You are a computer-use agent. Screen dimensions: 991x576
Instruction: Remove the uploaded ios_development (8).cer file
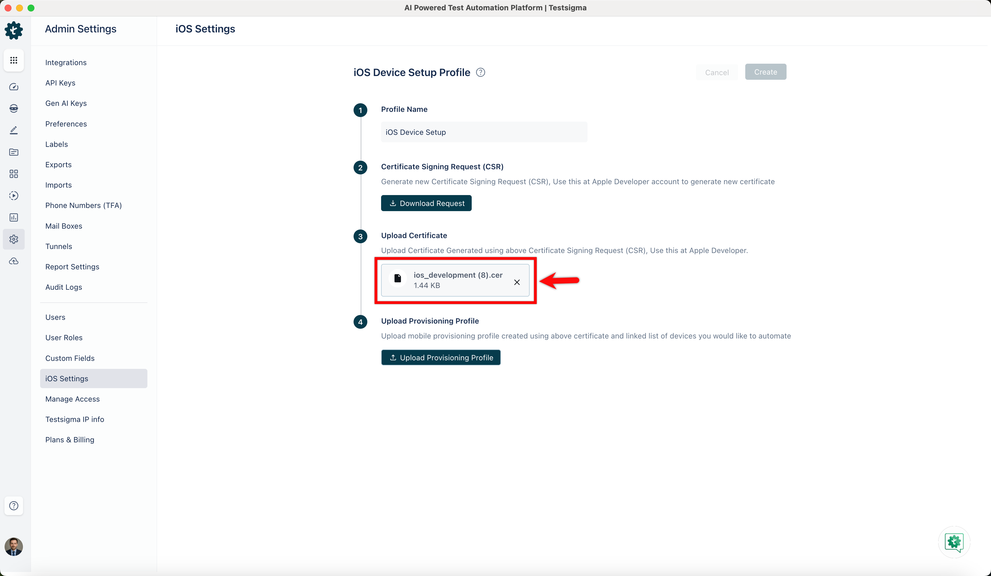pos(517,282)
